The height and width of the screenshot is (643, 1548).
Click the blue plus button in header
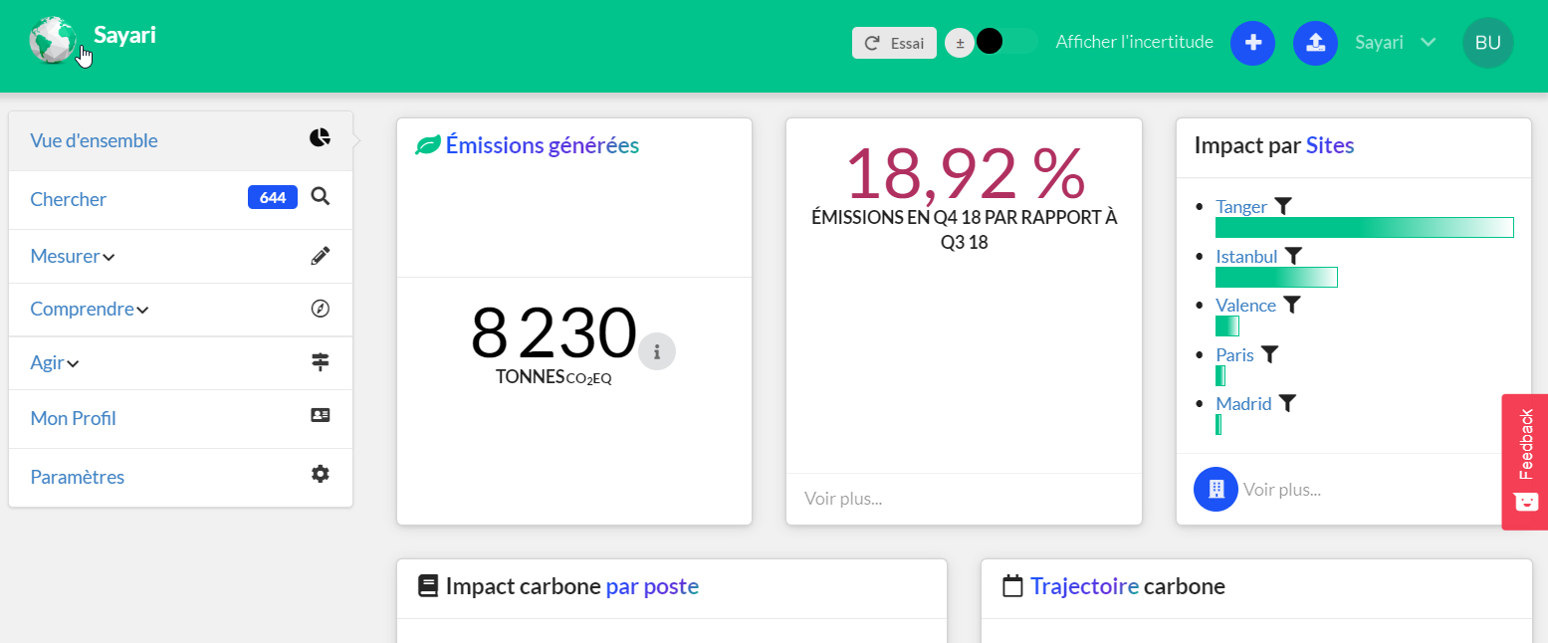[x=1253, y=43]
